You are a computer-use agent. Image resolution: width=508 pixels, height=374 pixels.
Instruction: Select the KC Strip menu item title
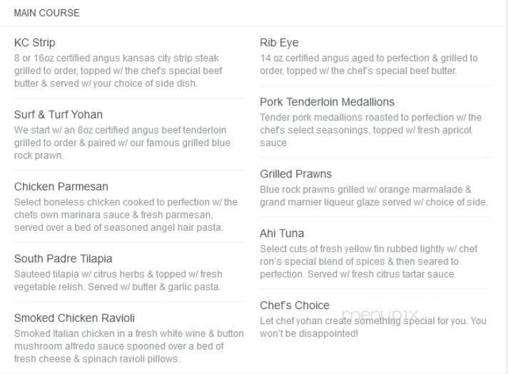34,43
